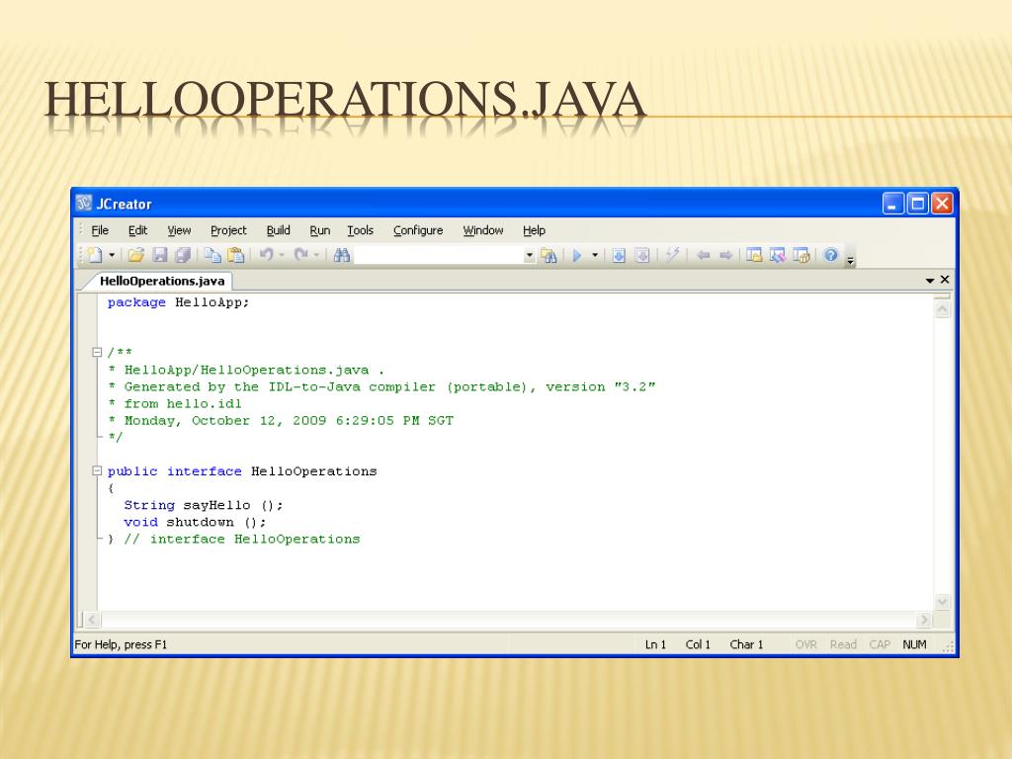Click the Find binoculars icon
Screen dimensions: 1012x759
click(x=342, y=255)
